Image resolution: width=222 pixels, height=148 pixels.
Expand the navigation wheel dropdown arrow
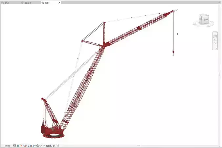(x=215, y=40)
